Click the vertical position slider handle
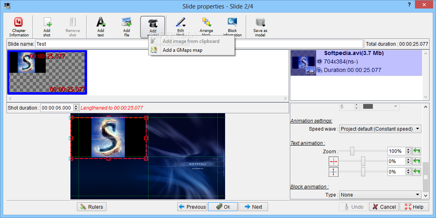 tap(363, 171)
